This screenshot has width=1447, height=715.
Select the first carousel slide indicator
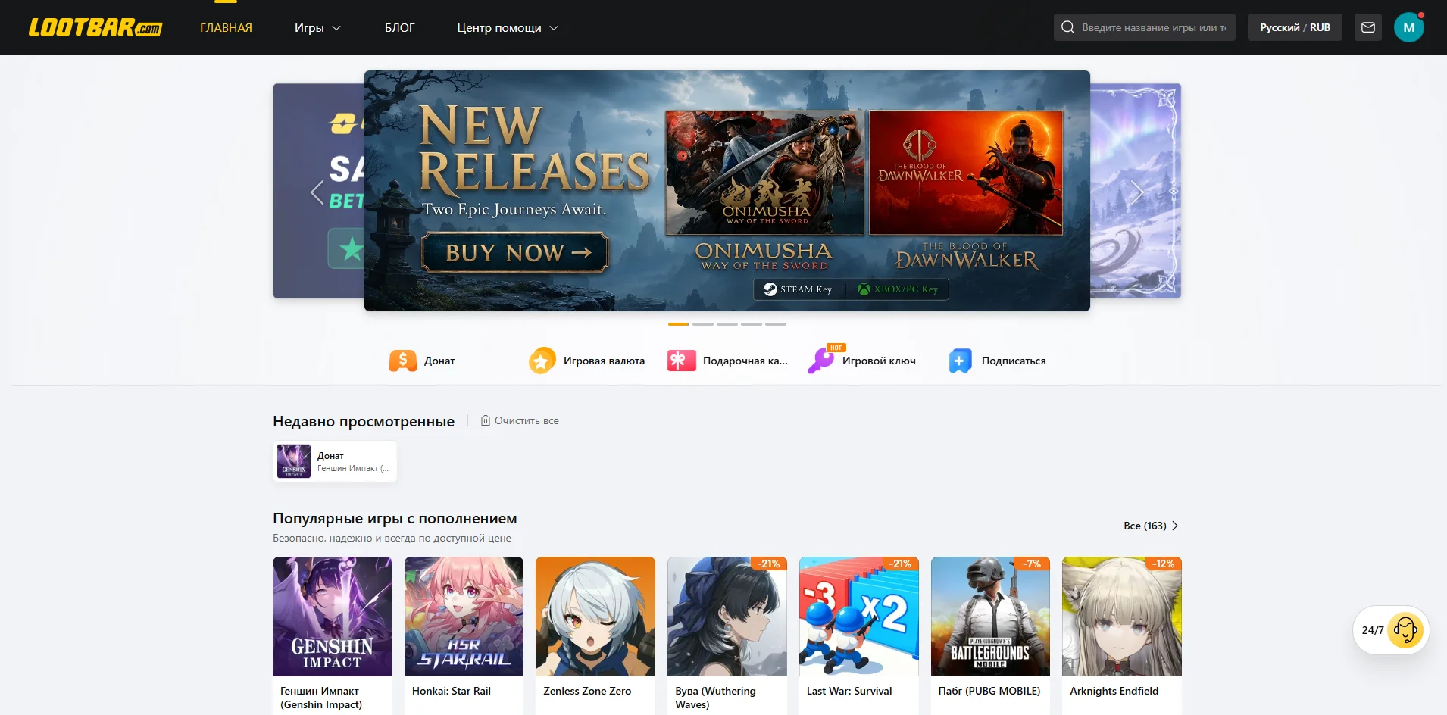(679, 324)
